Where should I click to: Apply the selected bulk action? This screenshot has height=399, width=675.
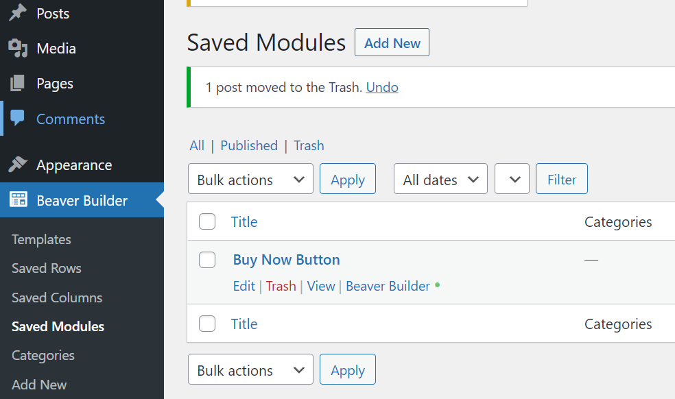pos(347,179)
